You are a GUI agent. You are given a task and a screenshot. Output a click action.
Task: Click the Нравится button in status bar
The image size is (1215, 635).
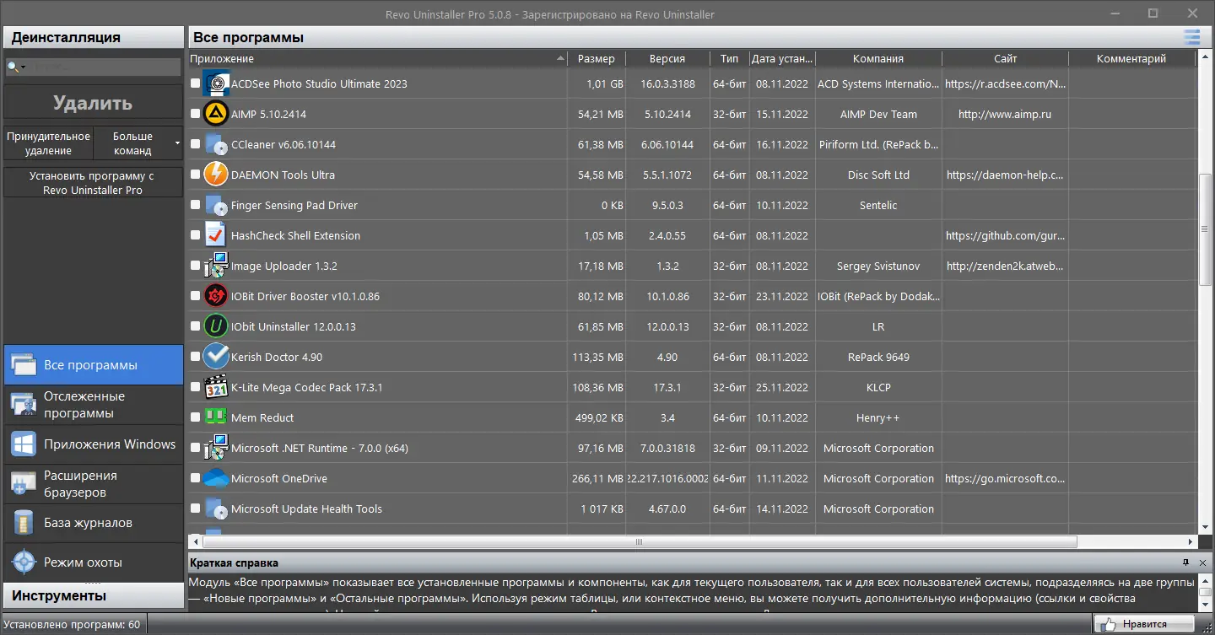pos(1144,625)
